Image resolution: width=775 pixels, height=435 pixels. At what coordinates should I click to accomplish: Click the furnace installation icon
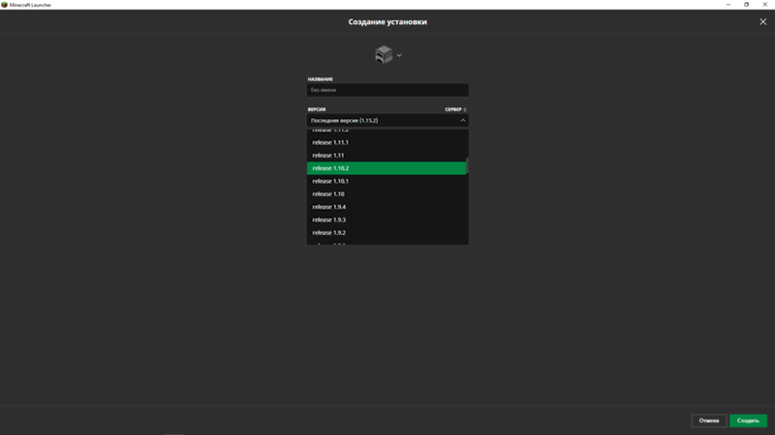(384, 55)
